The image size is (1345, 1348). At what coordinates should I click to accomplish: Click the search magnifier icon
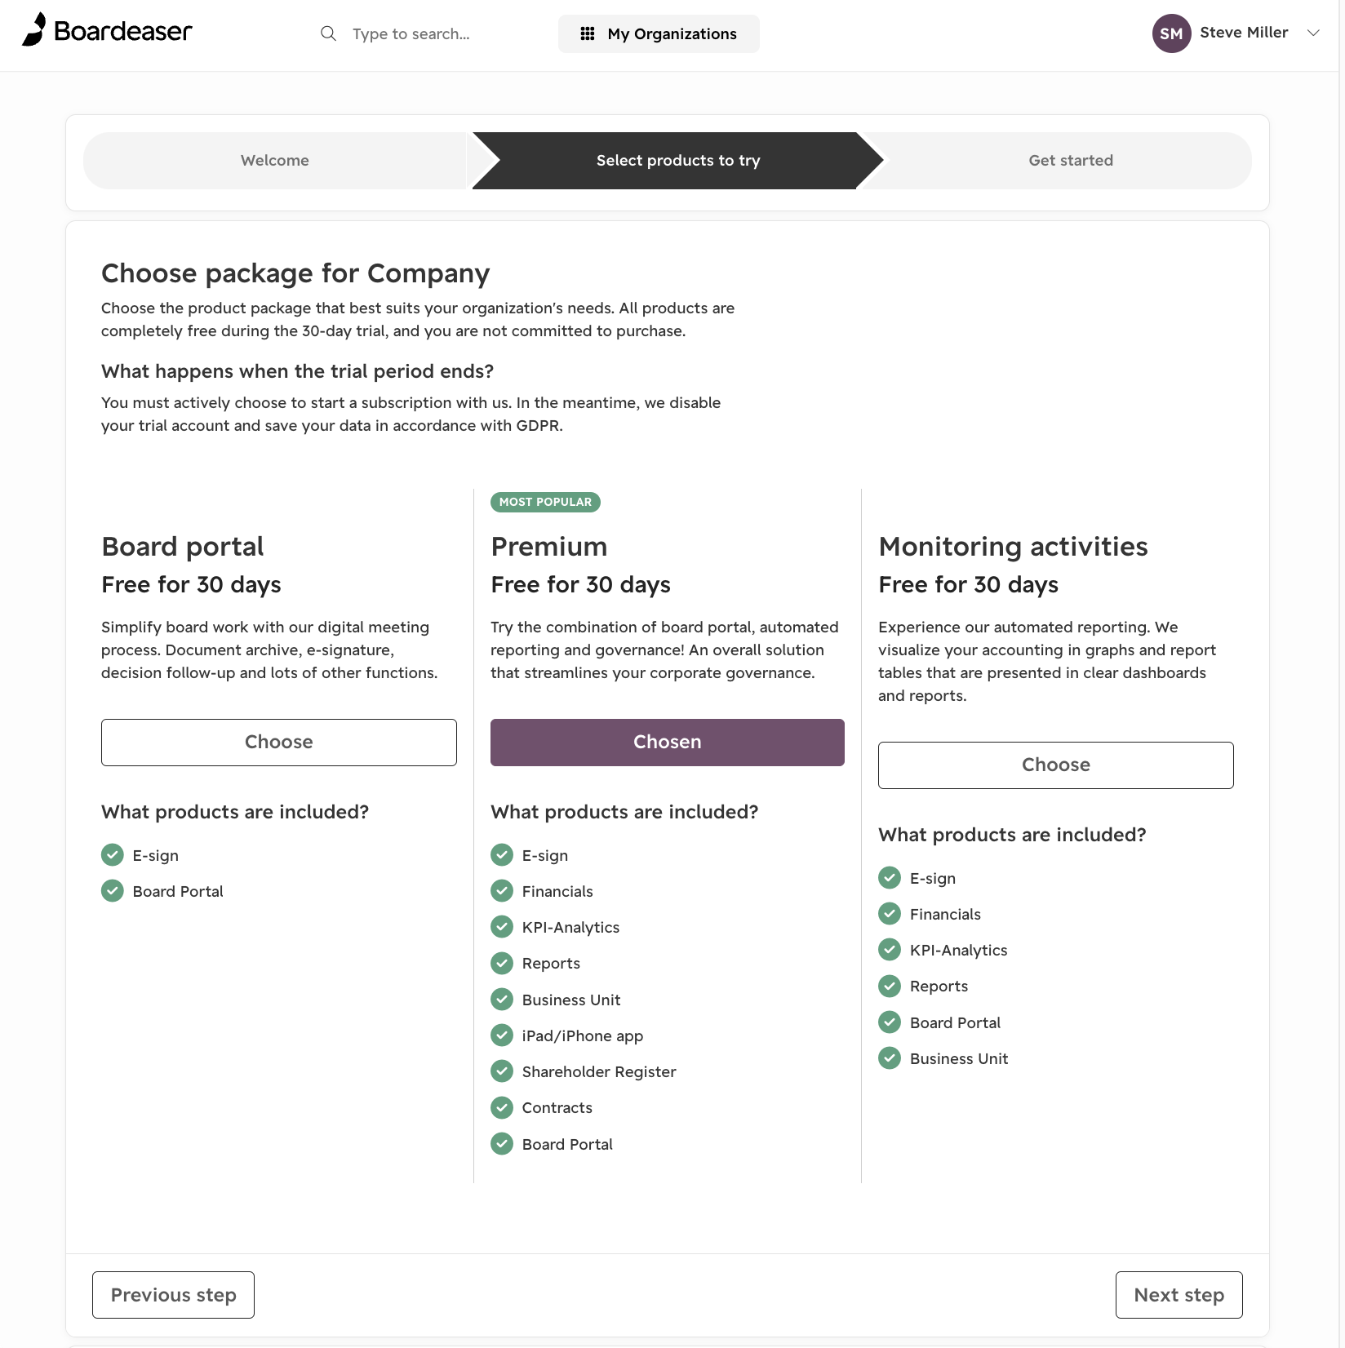328,33
